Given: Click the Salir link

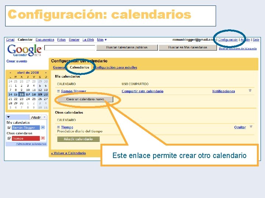Looking at the screenshot, I should click(256, 40).
